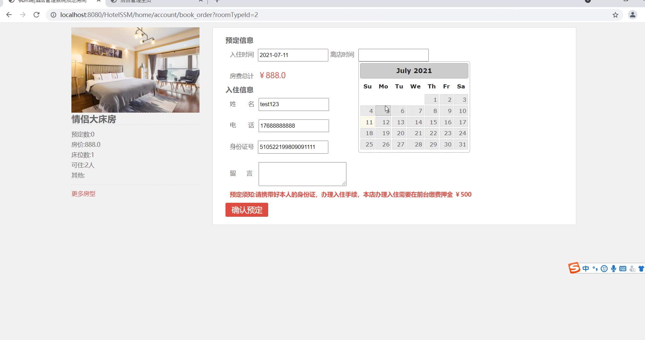
Task: Pick July 30 in the date picker
Action: (x=446, y=144)
